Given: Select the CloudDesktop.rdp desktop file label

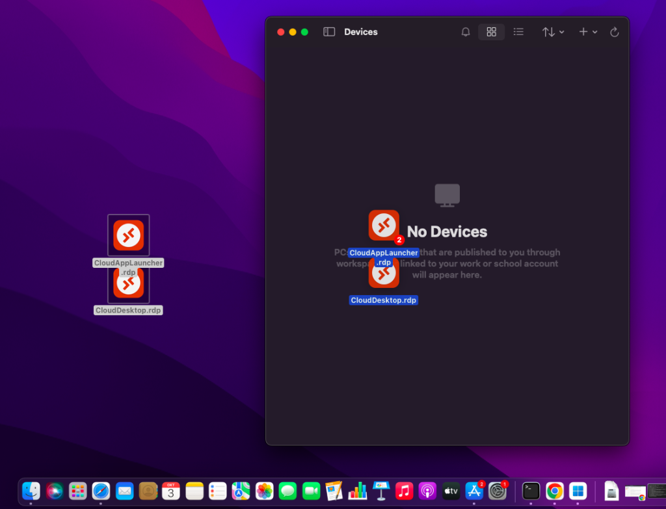Looking at the screenshot, I should click(x=128, y=310).
